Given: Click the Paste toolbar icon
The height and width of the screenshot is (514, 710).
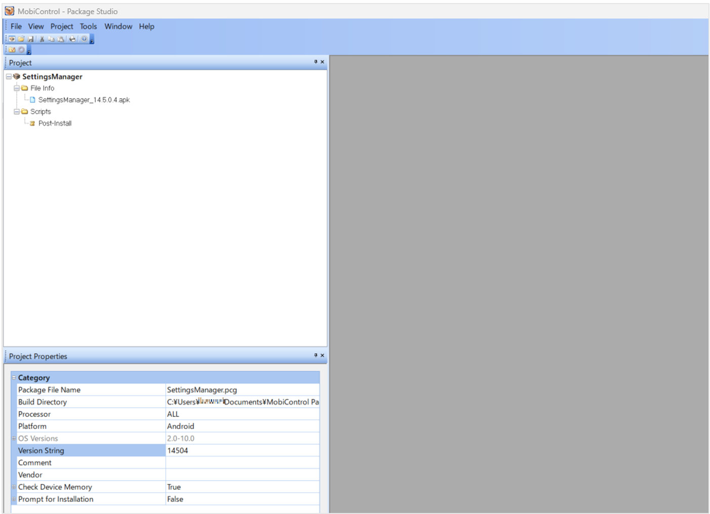Looking at the screenshot, I should [x=61, y=39].
